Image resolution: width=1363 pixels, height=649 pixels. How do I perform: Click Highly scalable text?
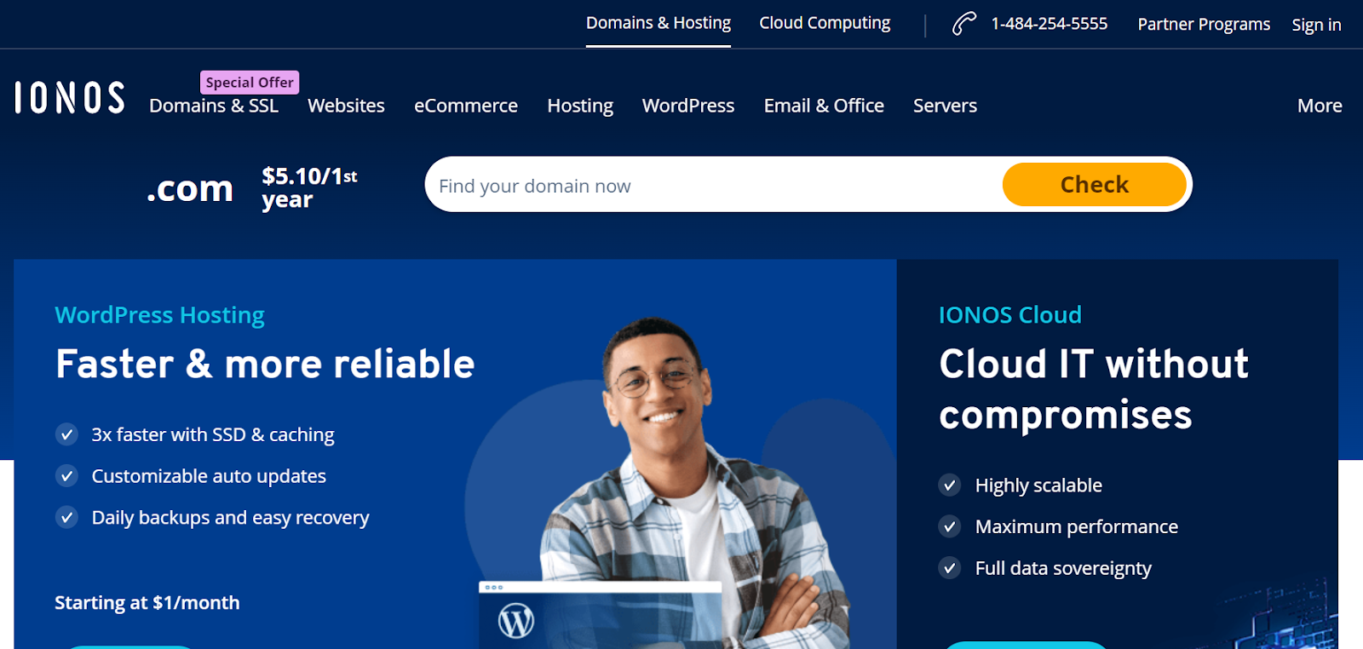[x=1038, y=485]
